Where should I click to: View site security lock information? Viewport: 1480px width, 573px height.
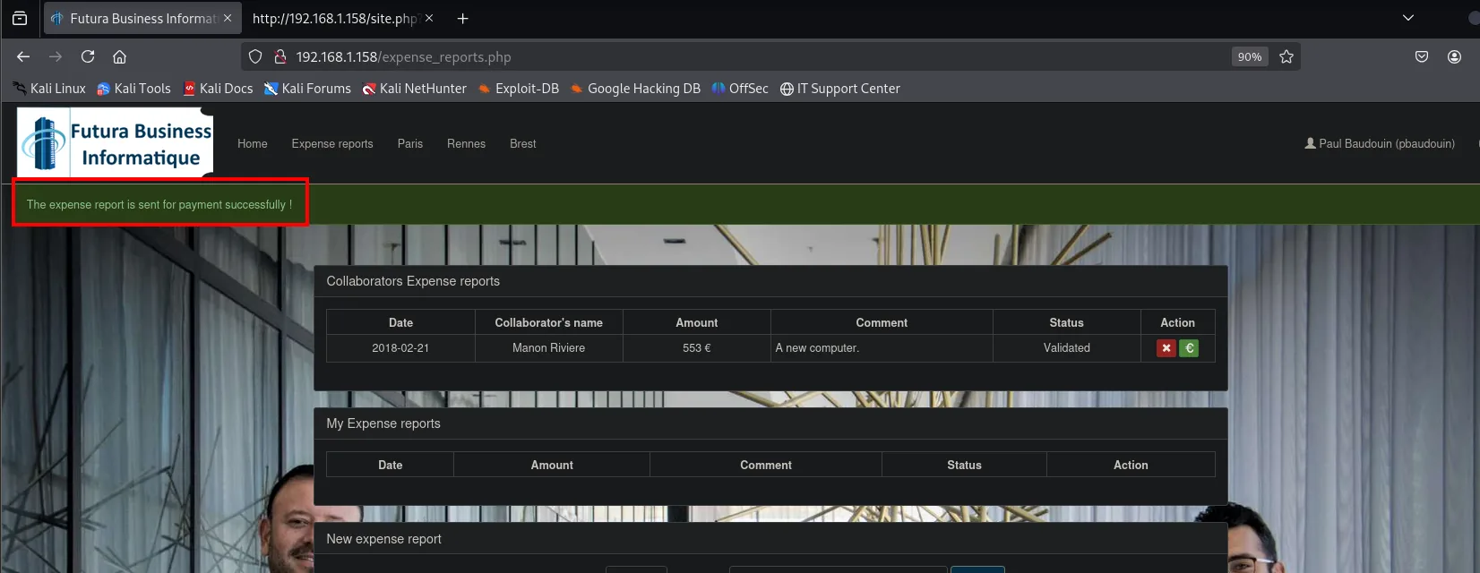(280, 56)
